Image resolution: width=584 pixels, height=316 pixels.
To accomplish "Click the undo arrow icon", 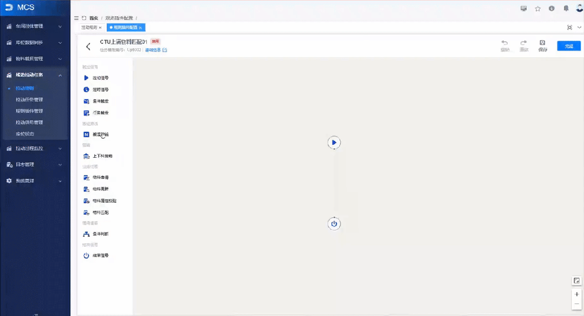I will pyautogui.click(x=504, y=43).
